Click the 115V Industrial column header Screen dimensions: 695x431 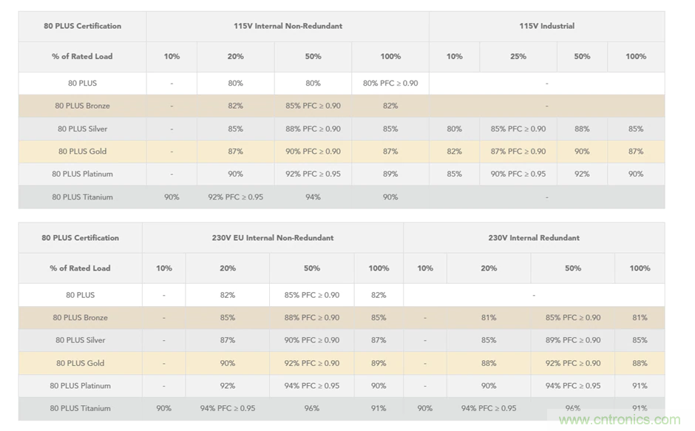(546, 26)
